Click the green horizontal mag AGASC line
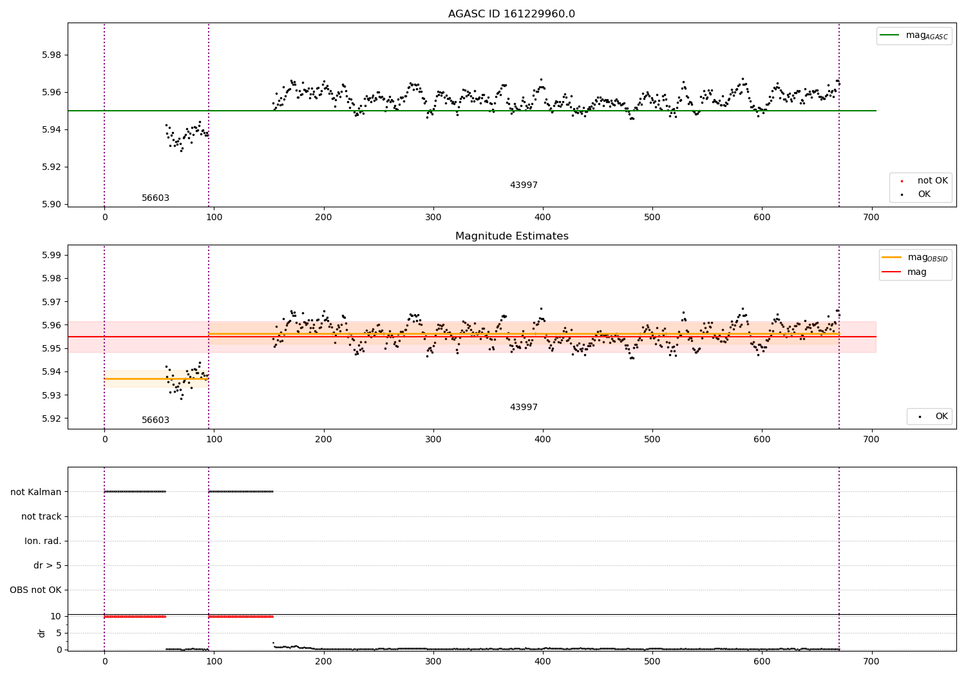The image size is (966, 676). [x=472, y=111]
